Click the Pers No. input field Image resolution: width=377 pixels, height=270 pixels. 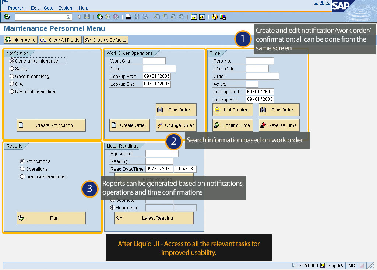[260, 61]
